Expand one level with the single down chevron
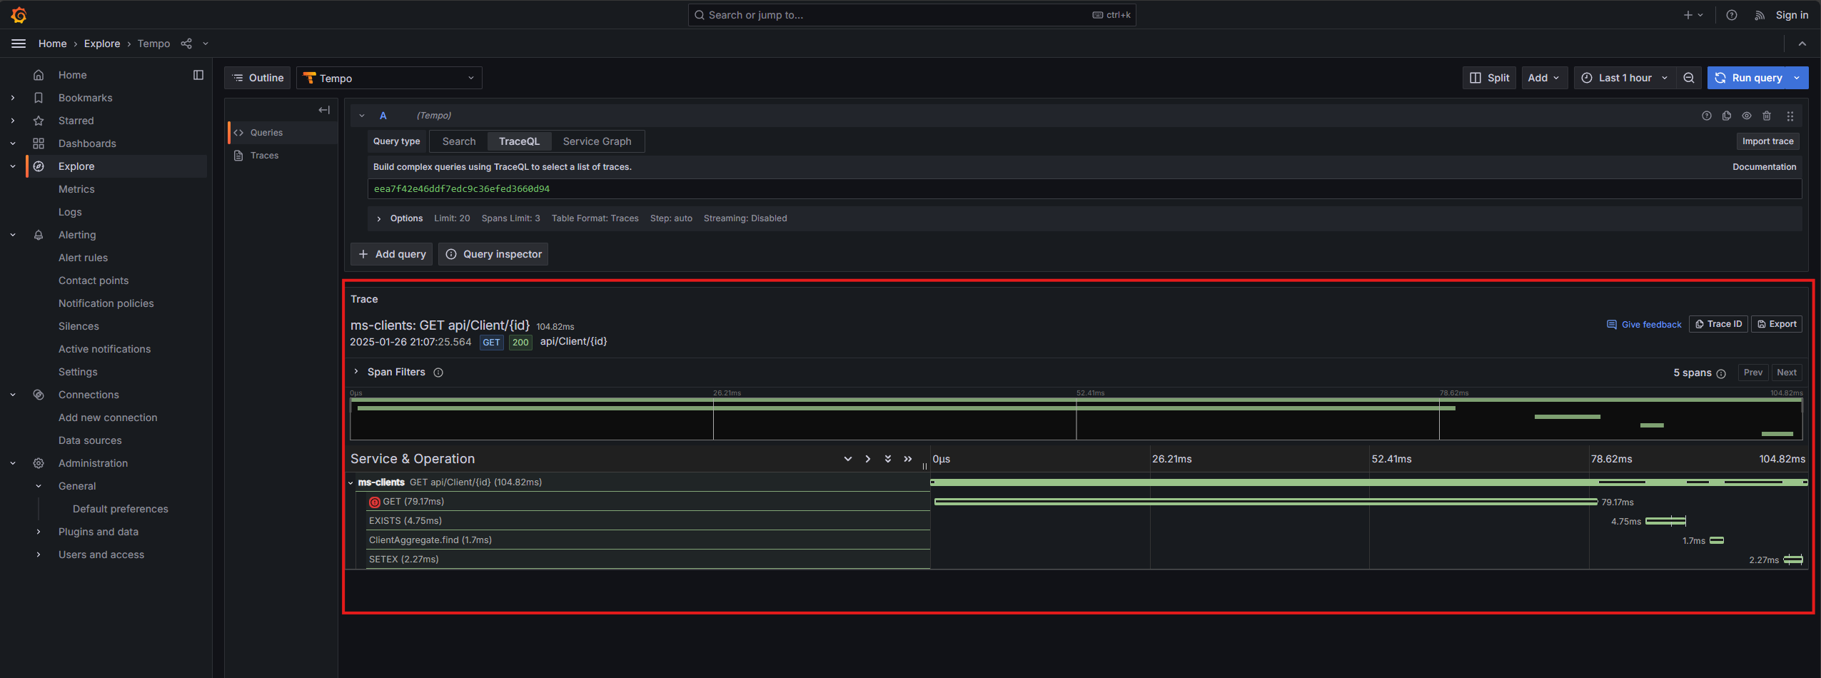1821x678 pixels. point(848,459)
